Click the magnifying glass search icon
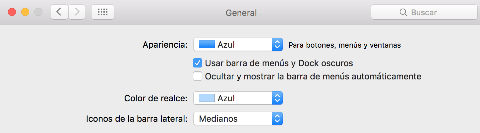 403,13
